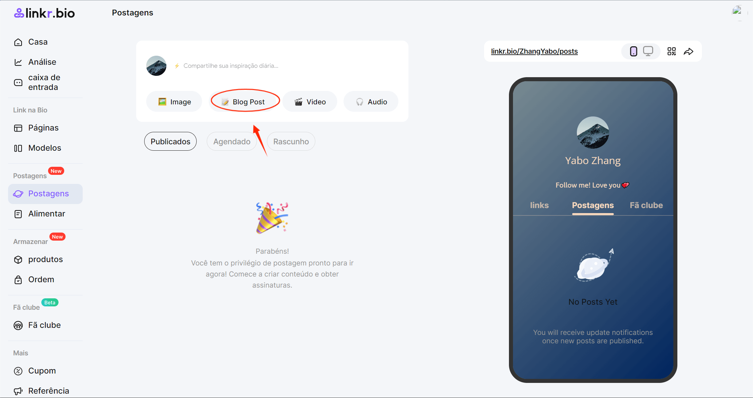Select the Publicados filter button

click(170, 142)
